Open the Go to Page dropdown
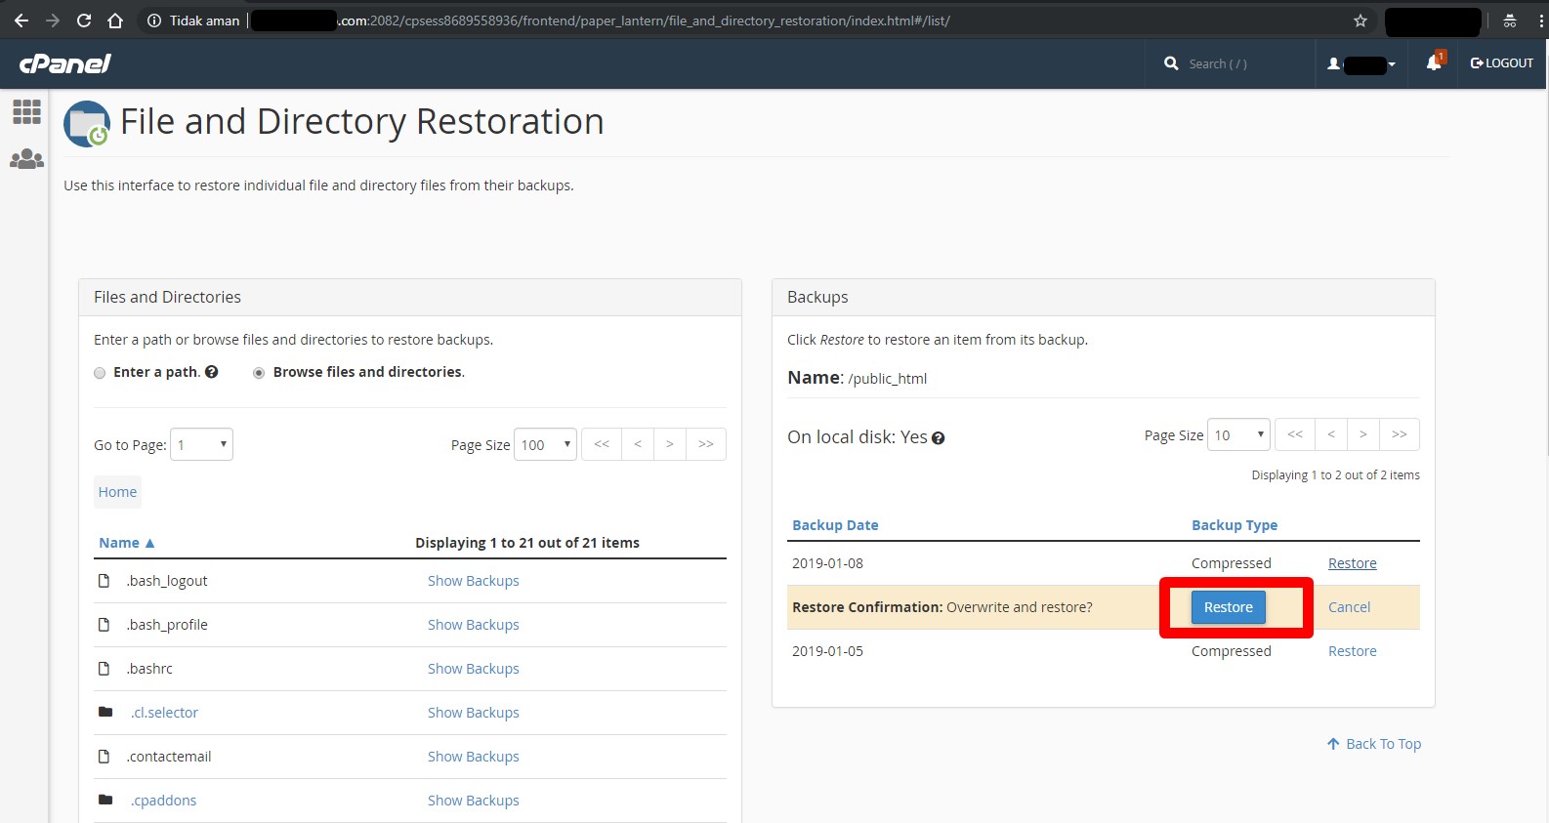Screen dimensions: 1549x823 tap(201, 444)
